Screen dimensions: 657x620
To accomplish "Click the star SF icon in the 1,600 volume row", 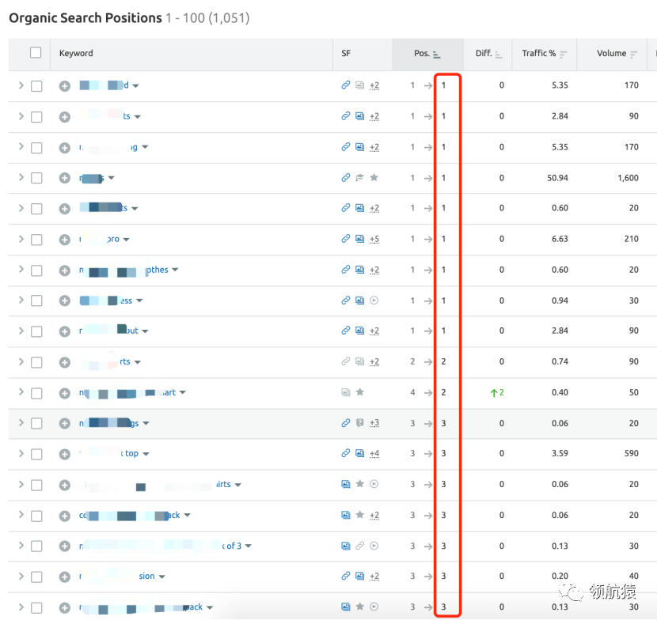I will pos(374,178).
